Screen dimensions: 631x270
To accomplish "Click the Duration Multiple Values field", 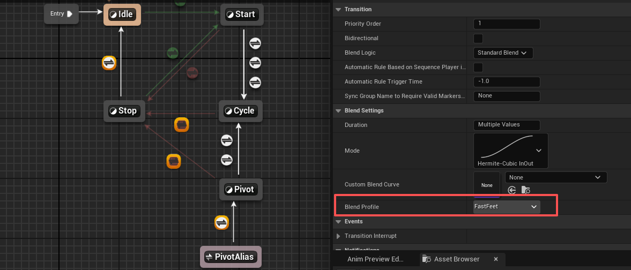I will tap(507, 125).
